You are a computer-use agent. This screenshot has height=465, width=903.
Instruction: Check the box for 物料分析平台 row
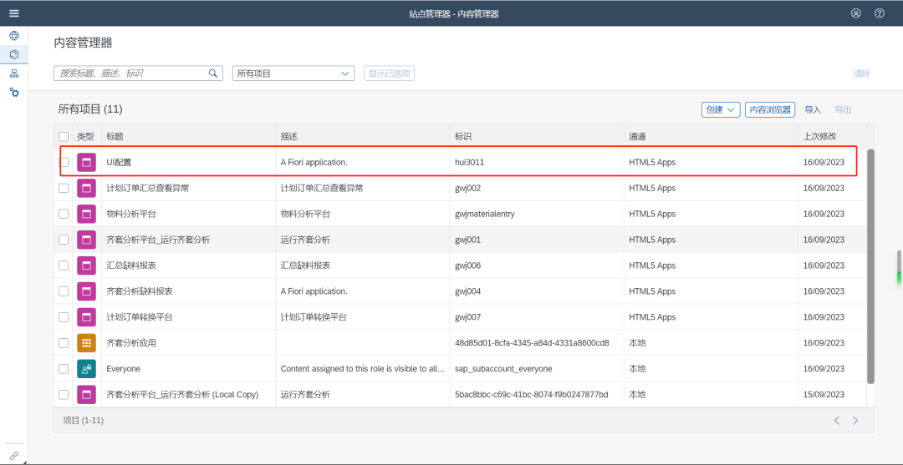[64, 214]
